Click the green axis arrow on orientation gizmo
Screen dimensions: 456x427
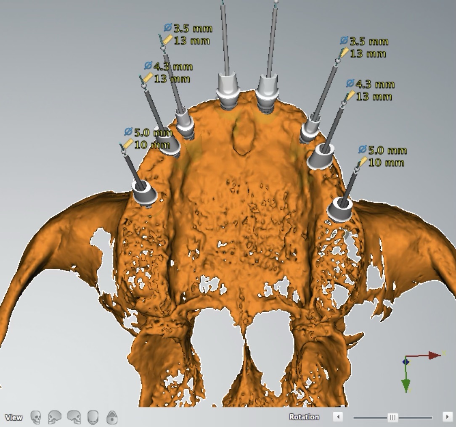tap(406, 385)
